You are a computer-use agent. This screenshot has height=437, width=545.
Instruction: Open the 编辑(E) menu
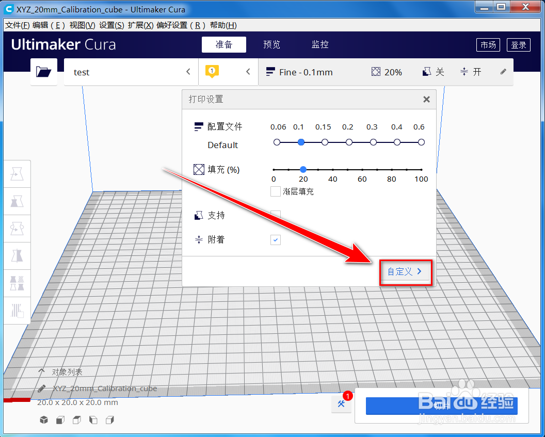[49, 25]
